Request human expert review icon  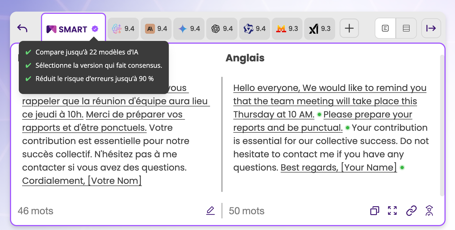click(429, 211)
